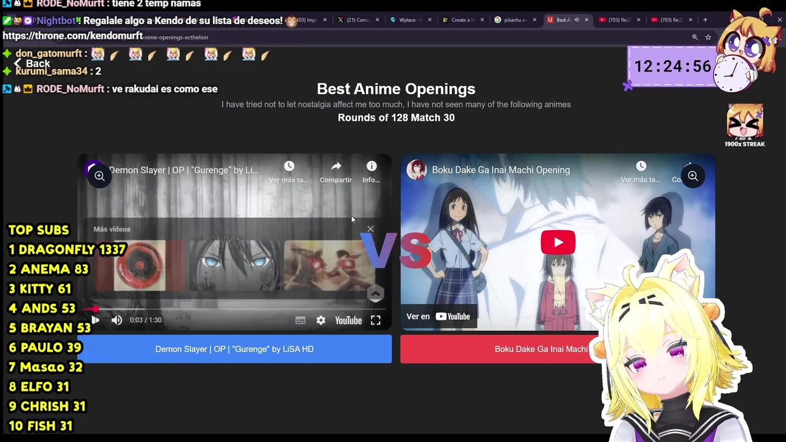Open Demon Slayer video on YouTube logo
The image size is (786, 442).
pos(348,320)
